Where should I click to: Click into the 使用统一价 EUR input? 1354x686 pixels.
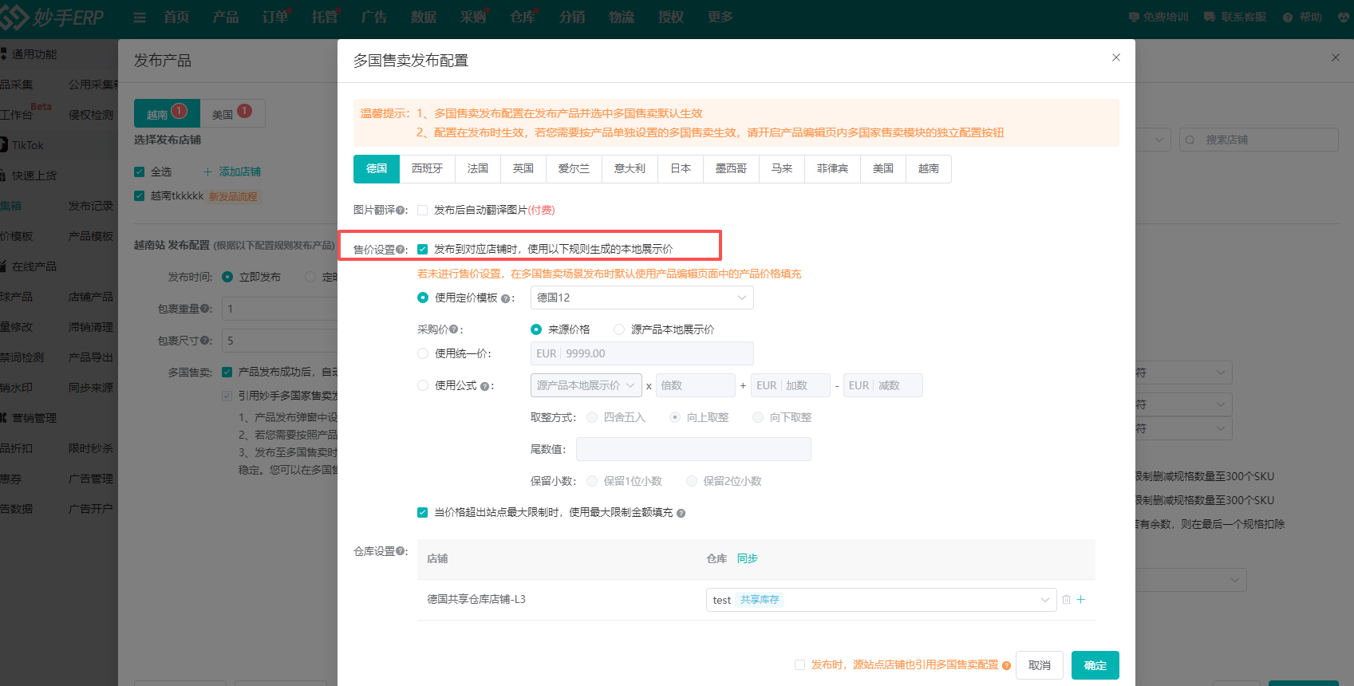641,353
